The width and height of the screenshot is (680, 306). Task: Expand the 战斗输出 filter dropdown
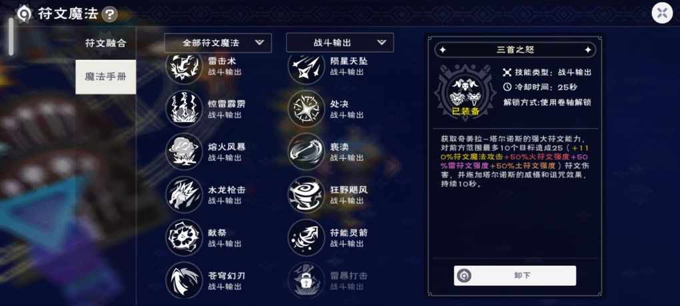(339, 43)
